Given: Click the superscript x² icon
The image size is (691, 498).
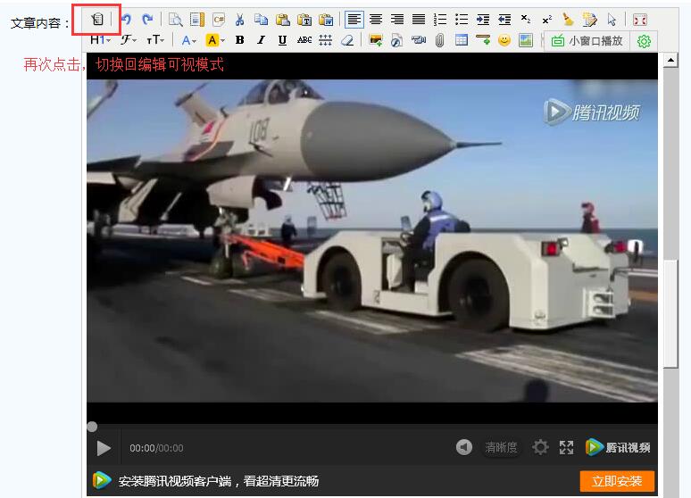Looking at the screenshot, I should coord(546,19).
